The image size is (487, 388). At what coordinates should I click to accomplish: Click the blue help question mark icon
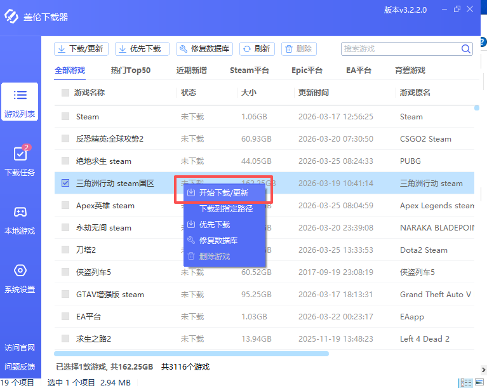coord(483,42)
